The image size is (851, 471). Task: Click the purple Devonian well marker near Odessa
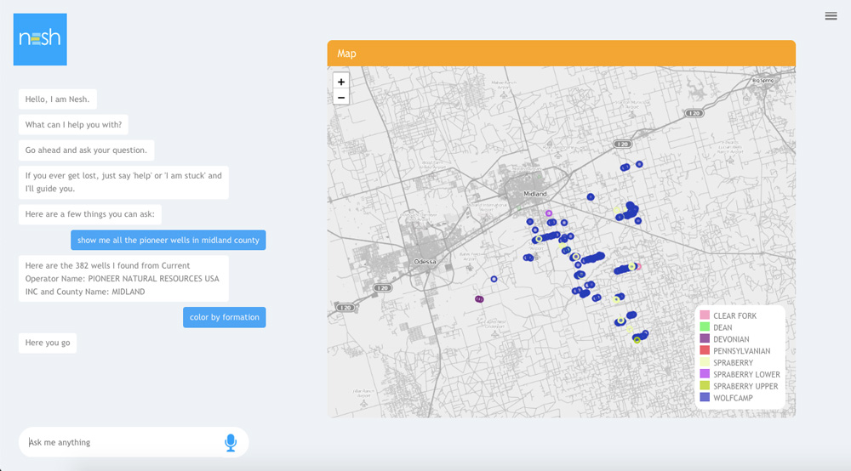pos(479,299)
